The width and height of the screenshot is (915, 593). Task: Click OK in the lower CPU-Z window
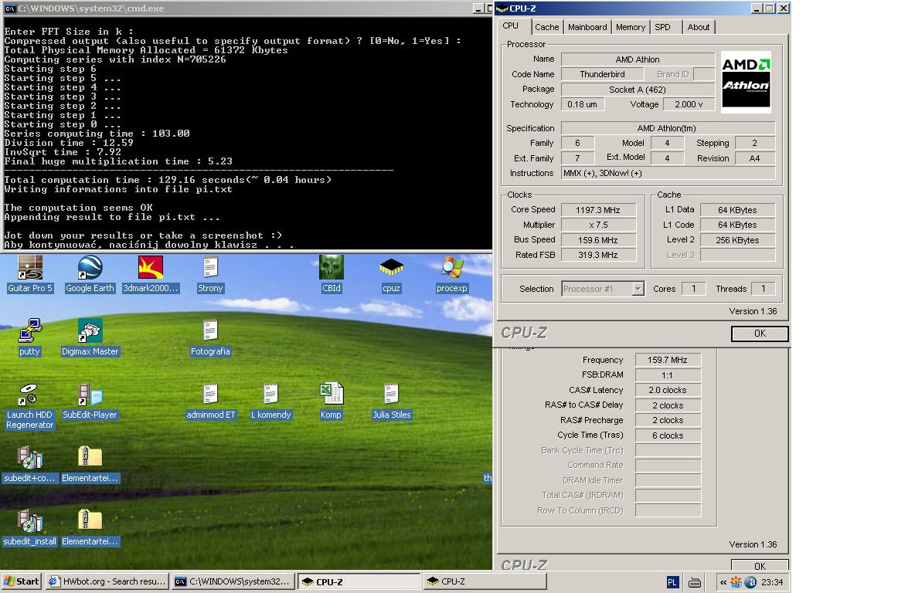760,566
